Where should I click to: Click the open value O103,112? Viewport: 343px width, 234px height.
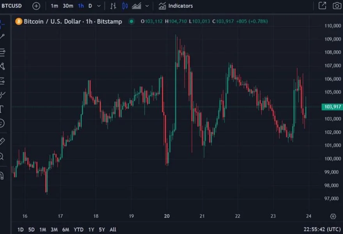coord(151,21)
